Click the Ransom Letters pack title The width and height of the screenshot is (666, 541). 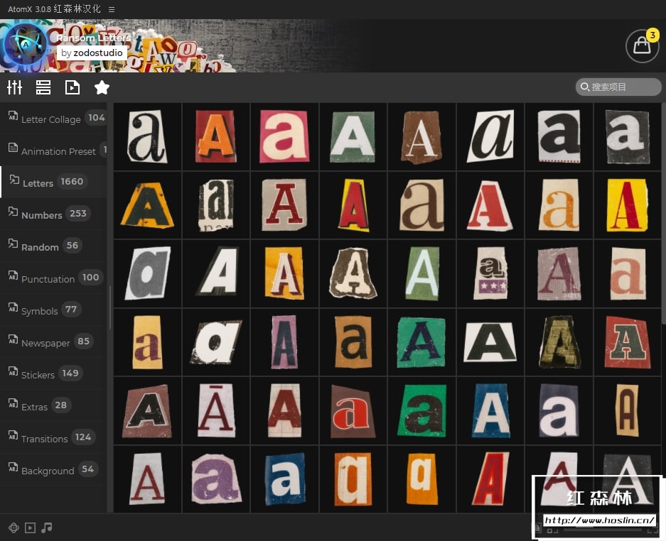click(93, 38)
